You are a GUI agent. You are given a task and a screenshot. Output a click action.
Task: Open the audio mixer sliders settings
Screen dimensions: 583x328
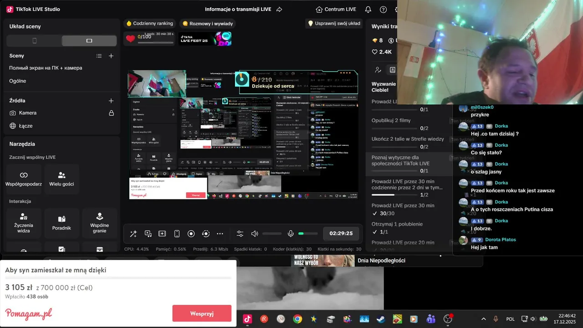coord(240,234)
